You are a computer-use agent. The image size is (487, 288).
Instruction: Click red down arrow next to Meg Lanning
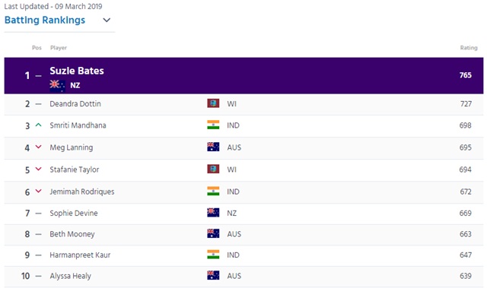click(x=39, y=147)
